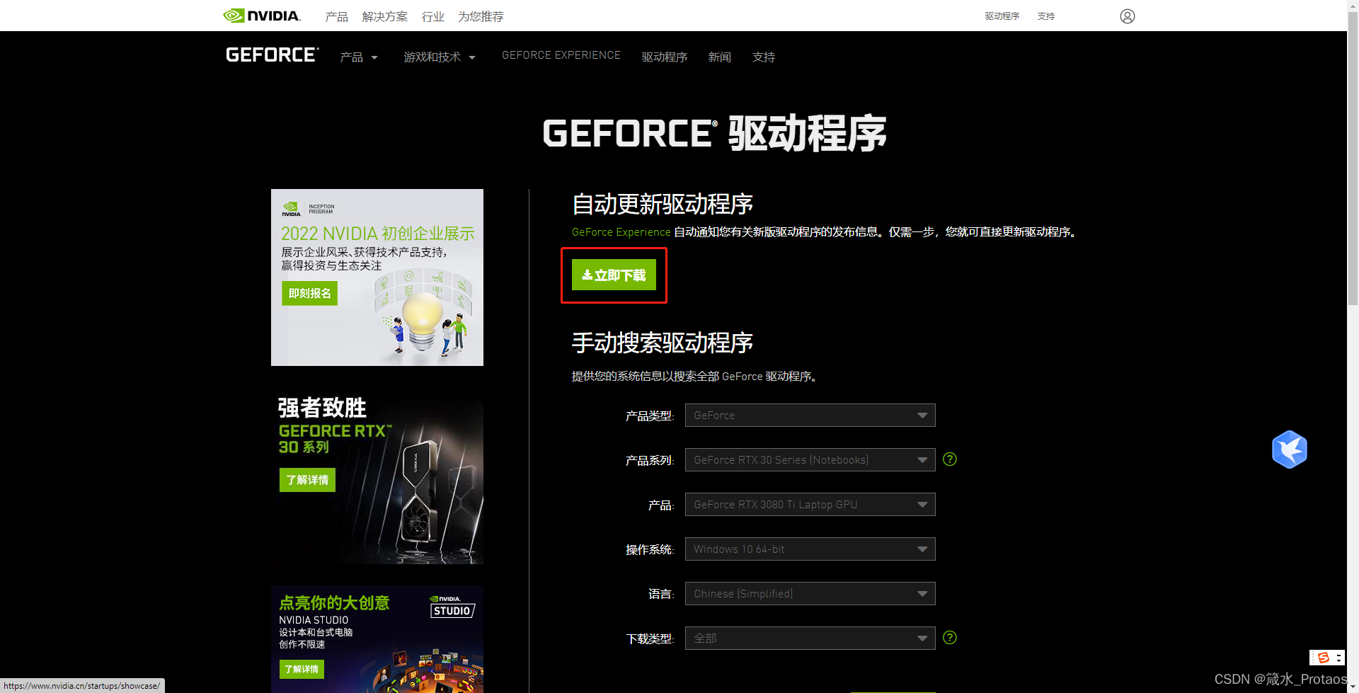Open the 点亮你的大创意 Studio banner
The height and width of the screenshot is (693, 1359).
[x=377, y=639]
